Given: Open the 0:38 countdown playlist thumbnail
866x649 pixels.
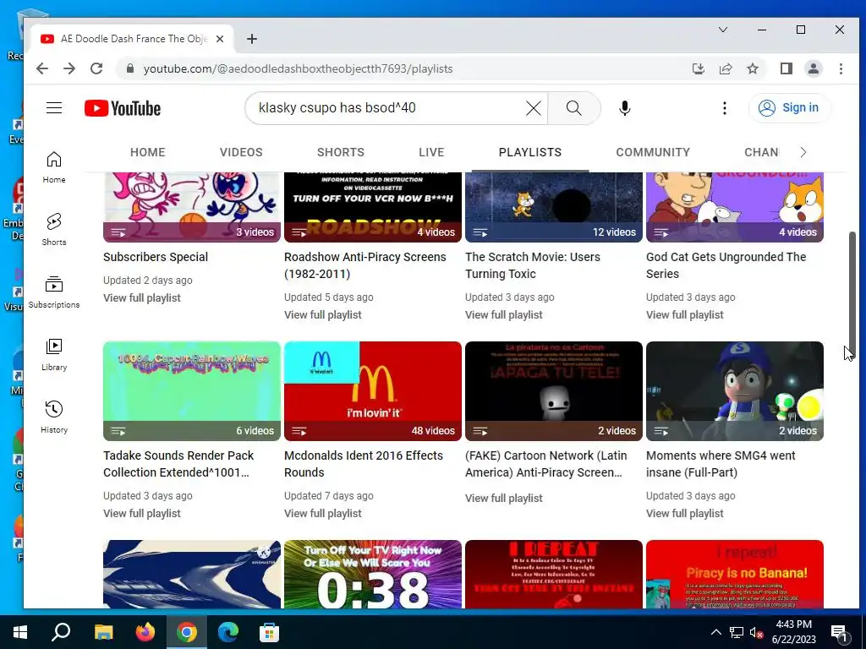Looking at the screenshot, I should point(373,574).
